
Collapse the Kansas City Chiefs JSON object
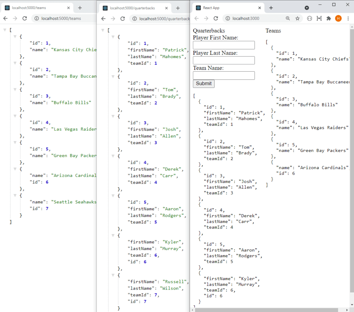point(15,37)
